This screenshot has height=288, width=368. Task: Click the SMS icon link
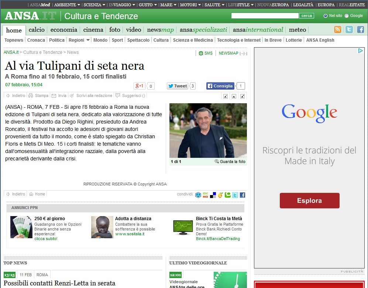pos(201,53)
